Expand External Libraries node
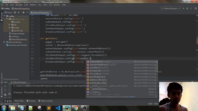This screenshot has width=198, height=111. pyautogui.click(x=4, y=42)
